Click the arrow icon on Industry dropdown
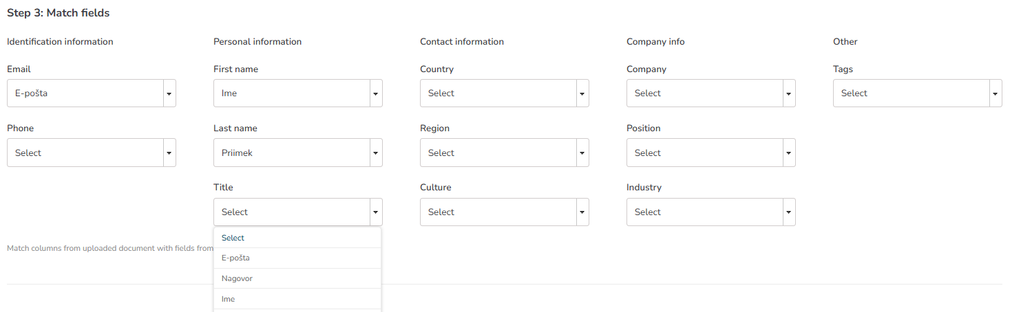Viewport: 1032px width, 312px height. [x=788, y=212]
